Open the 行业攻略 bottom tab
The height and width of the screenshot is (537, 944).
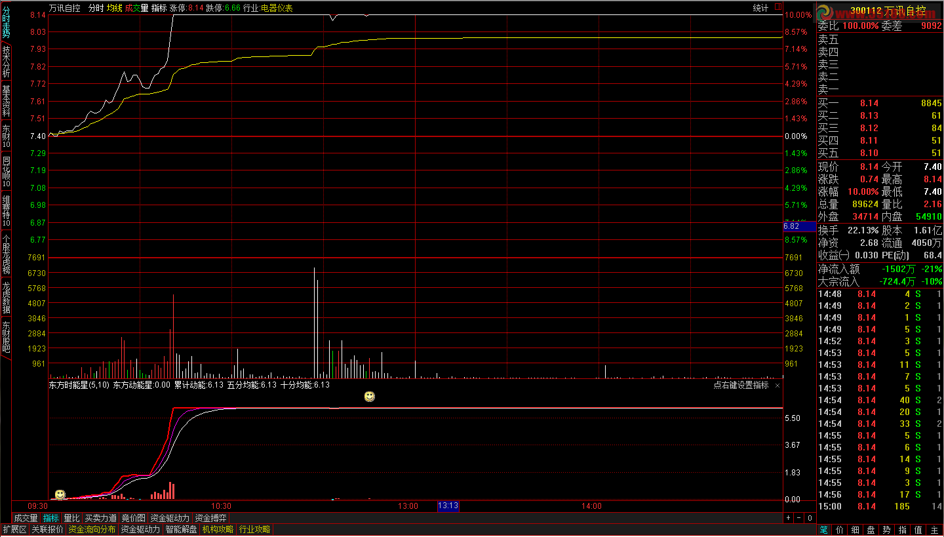pos(254,530)
